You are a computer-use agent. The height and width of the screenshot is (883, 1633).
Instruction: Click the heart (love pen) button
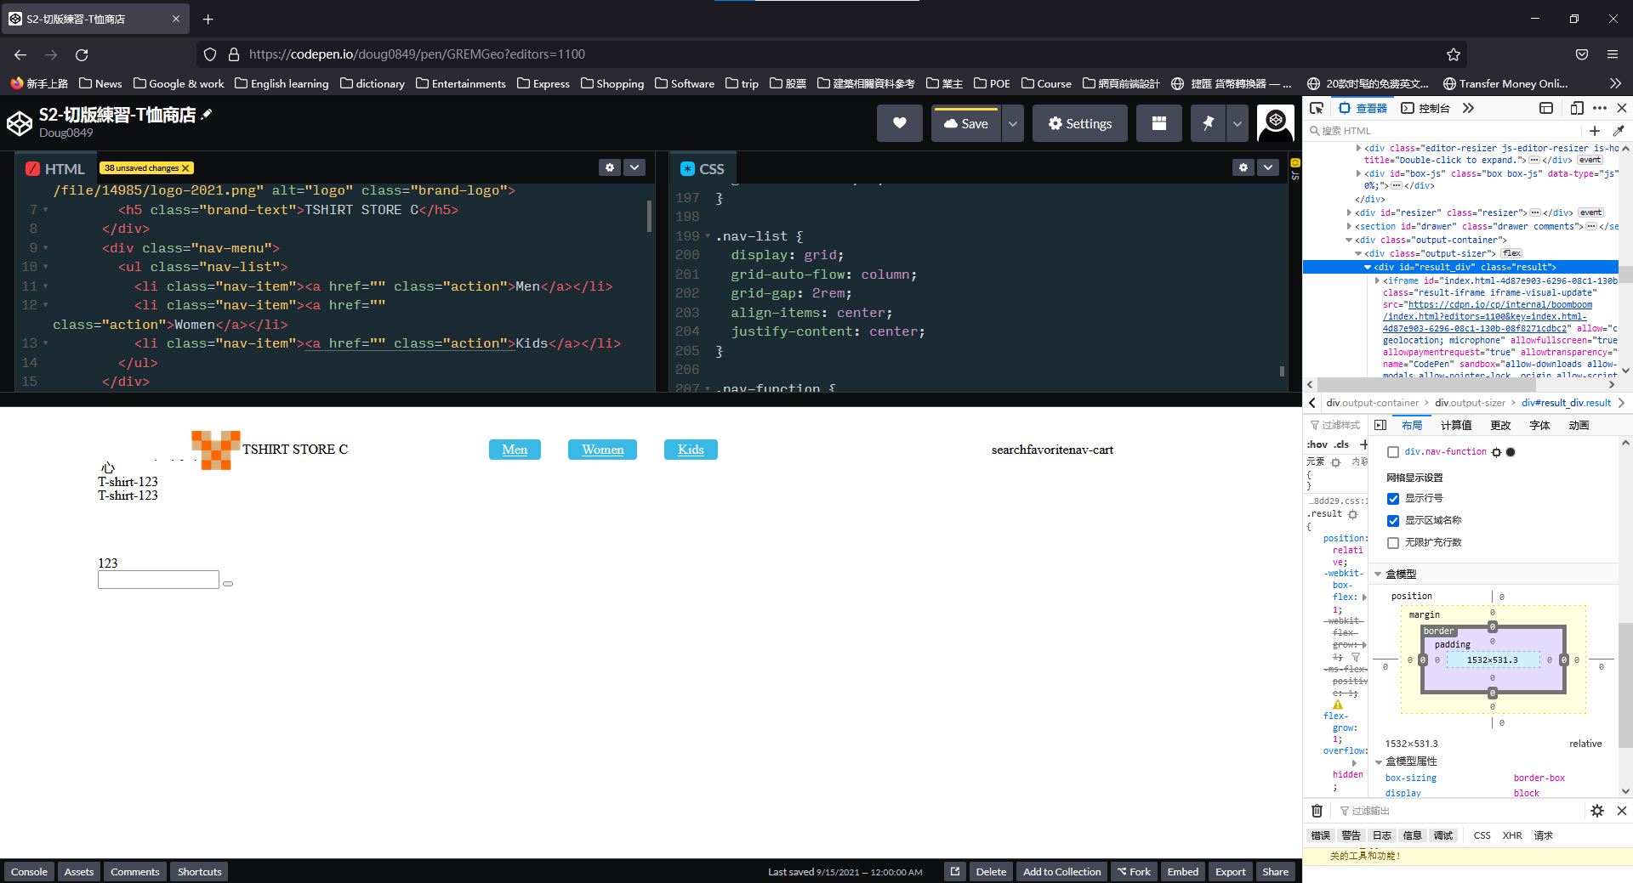[x=899, y=123]
